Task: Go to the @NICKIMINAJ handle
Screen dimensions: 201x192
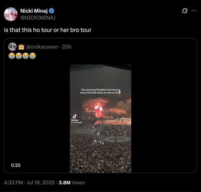Action: tap(38, 18)
